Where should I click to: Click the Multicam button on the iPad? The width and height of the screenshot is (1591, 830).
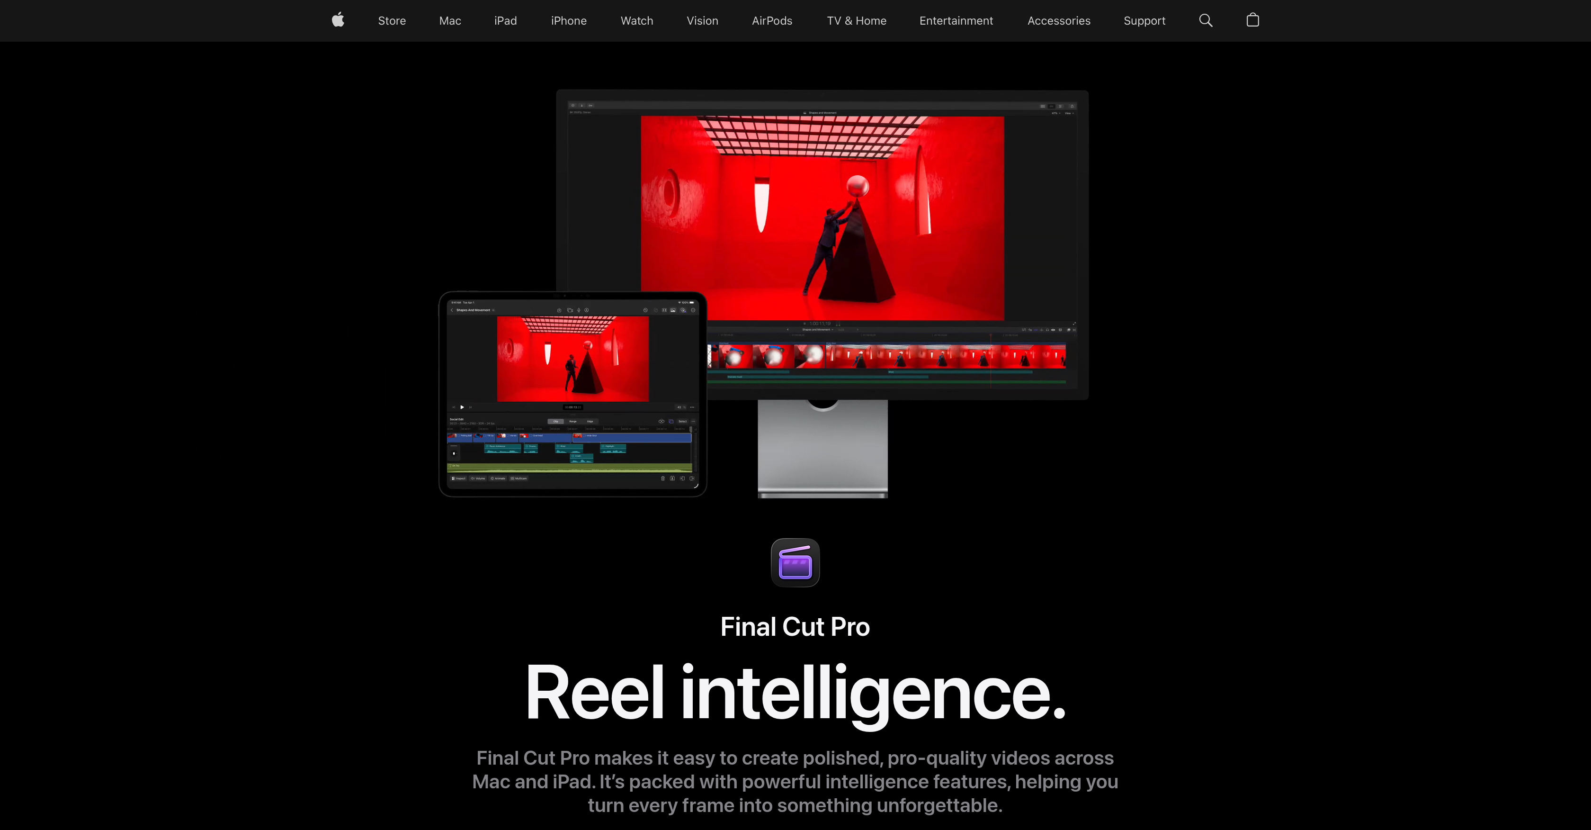pyautogui.click(x=519, y=478)
